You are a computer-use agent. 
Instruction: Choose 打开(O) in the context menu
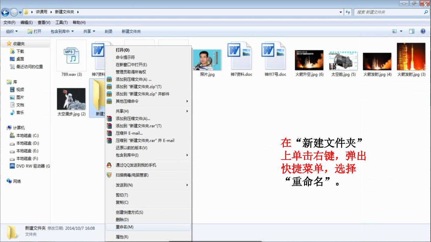(x=148, y=50)
